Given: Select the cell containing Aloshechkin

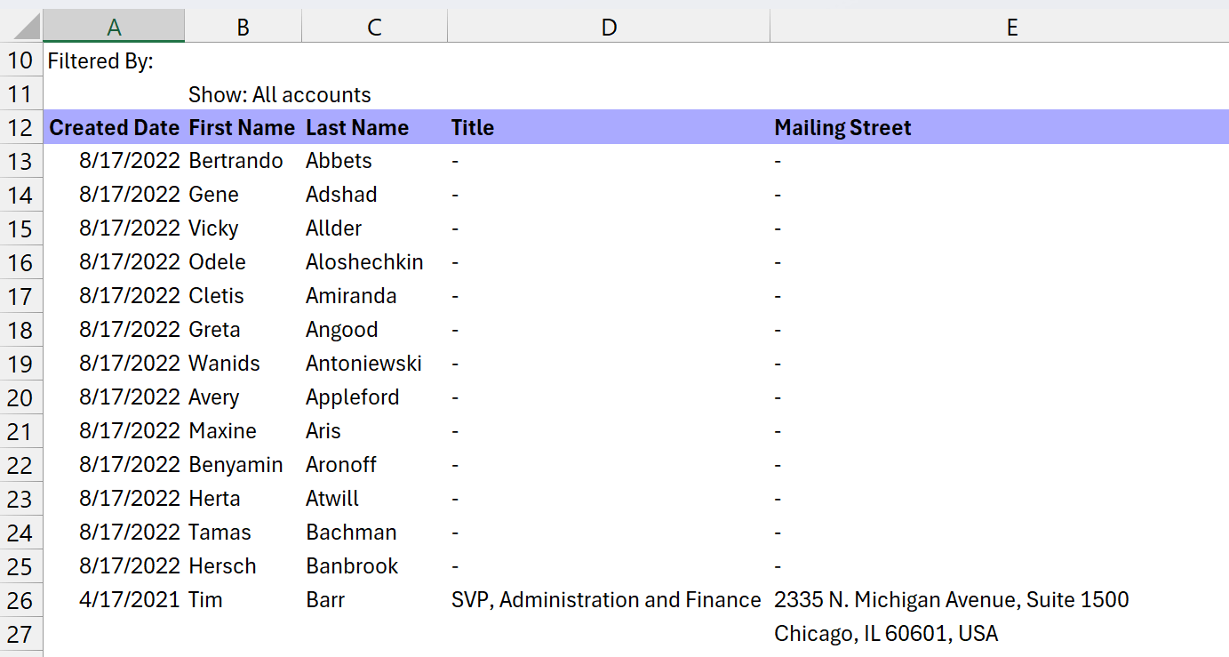Looking at the screenshot, I should click(374, 261).
